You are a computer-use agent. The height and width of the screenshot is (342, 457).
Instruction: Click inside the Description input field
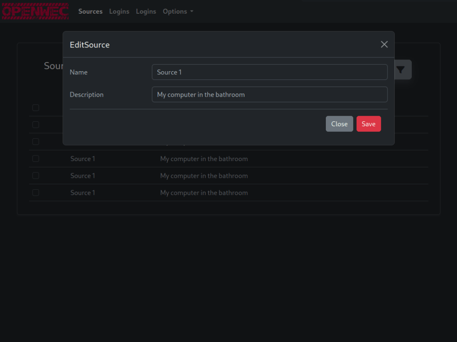point(270,94)
